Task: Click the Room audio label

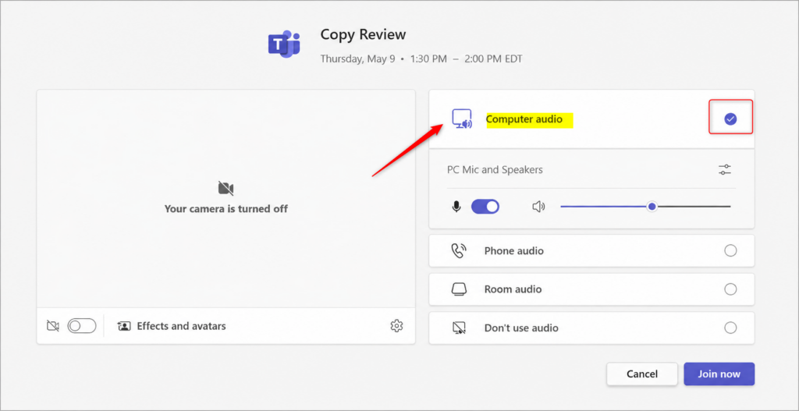Action: (513, 289)
